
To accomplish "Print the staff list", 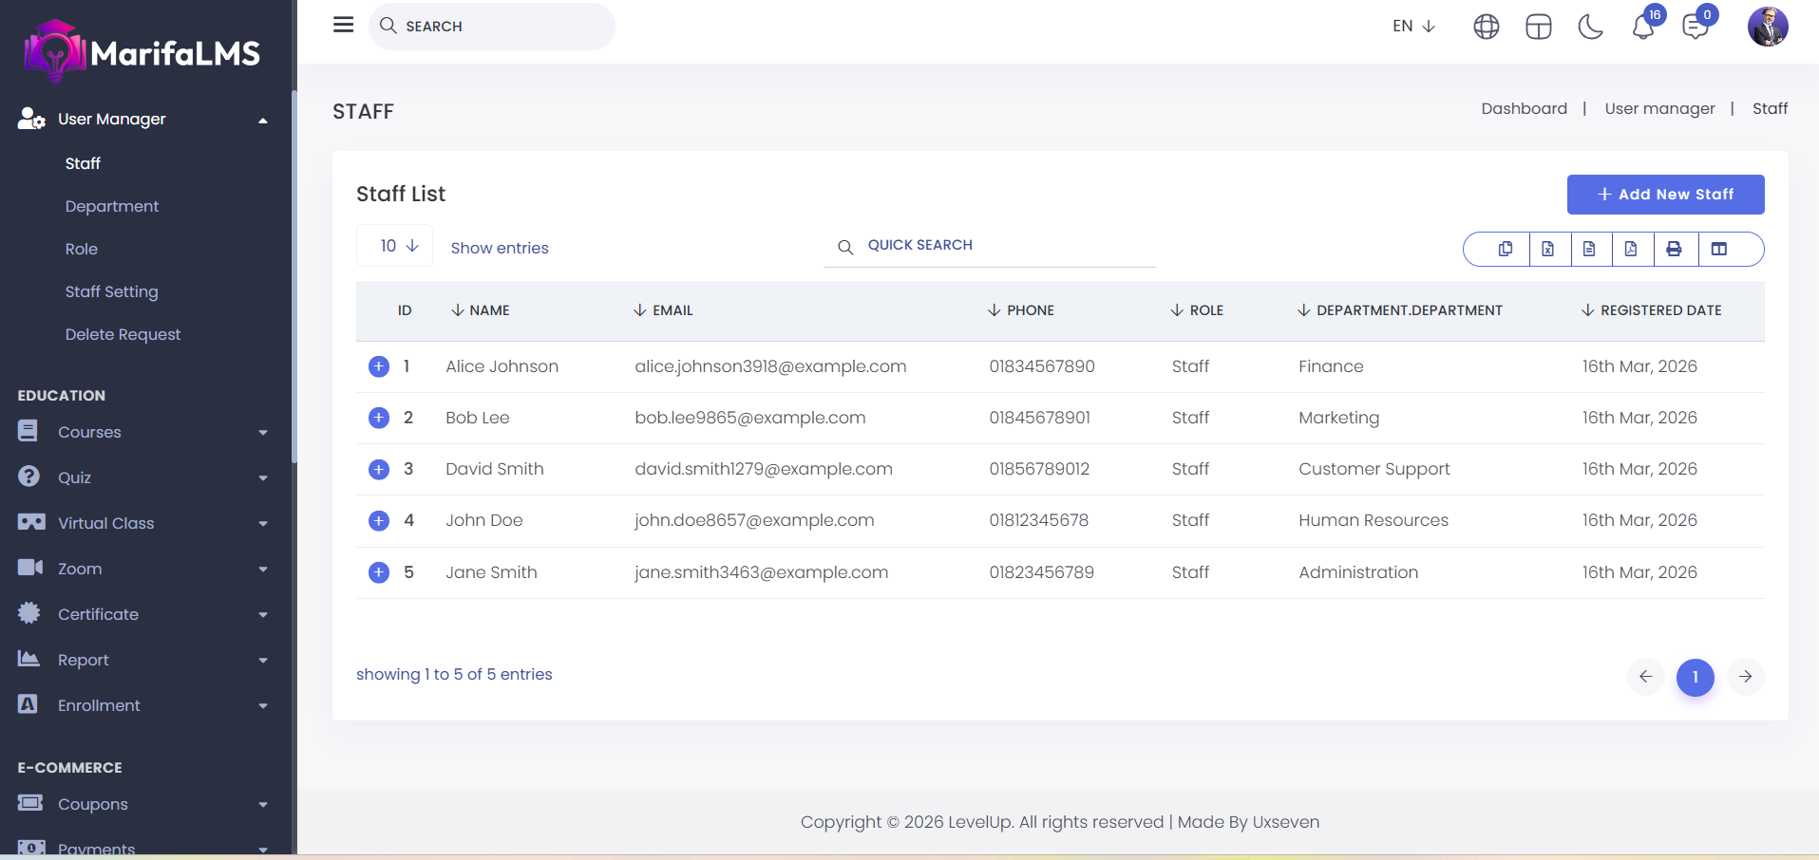I will pos(1674,249).
